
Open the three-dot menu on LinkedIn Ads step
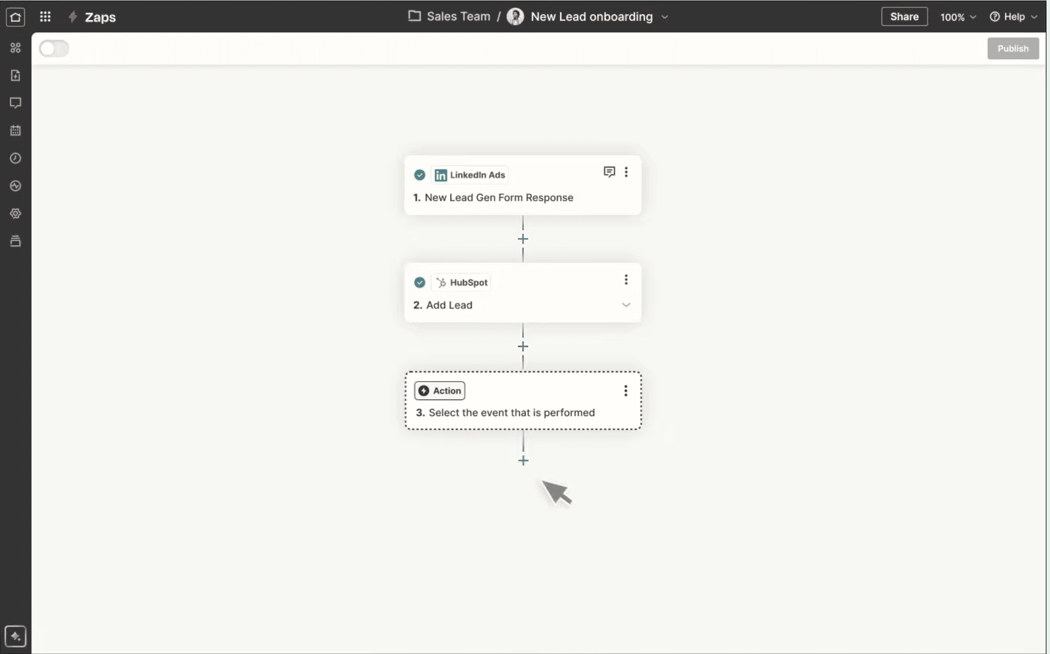pos(626,172)
